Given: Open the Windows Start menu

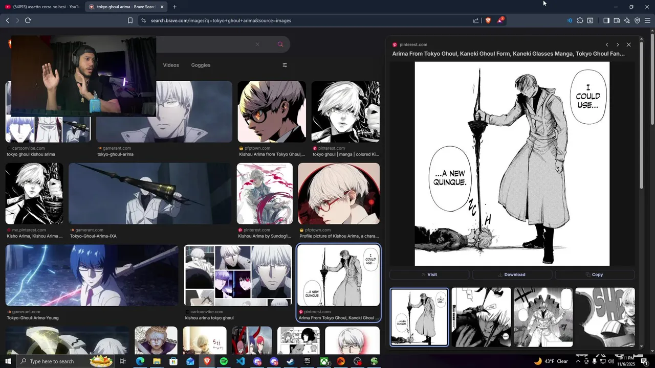Looking at the screenshot, I should point(8,361).
